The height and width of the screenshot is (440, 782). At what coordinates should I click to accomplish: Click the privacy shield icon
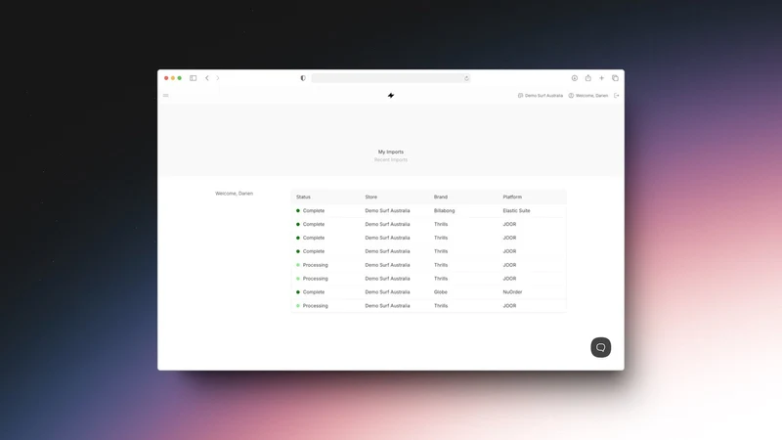click(303, 78)
